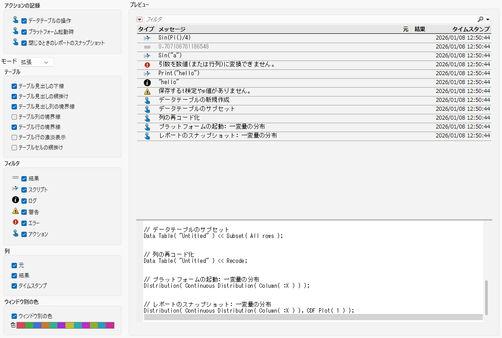Click hand icon beside データテーブルの操作
Viewport: 502px width, 338px height.
coord(16,20)
